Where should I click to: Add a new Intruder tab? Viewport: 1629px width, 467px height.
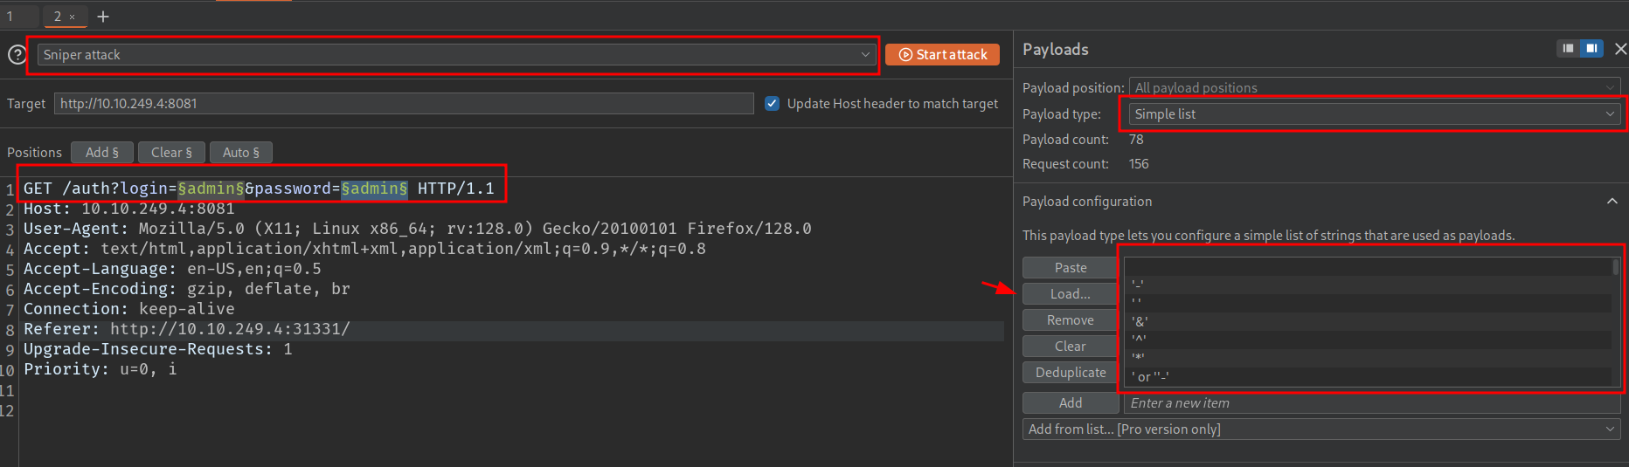tap(103, 17)
